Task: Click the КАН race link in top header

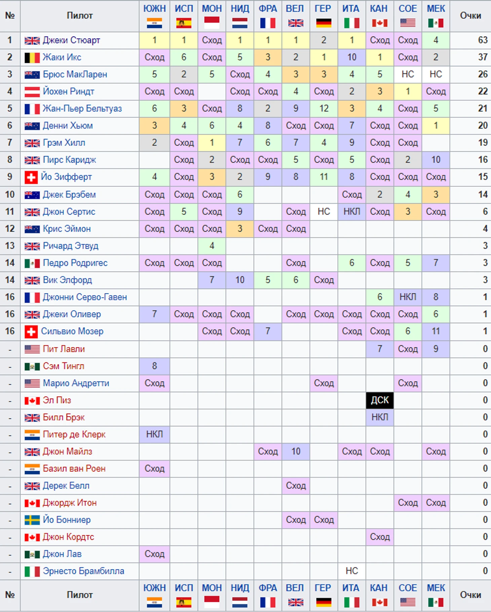Action: (x=379, y=9)
